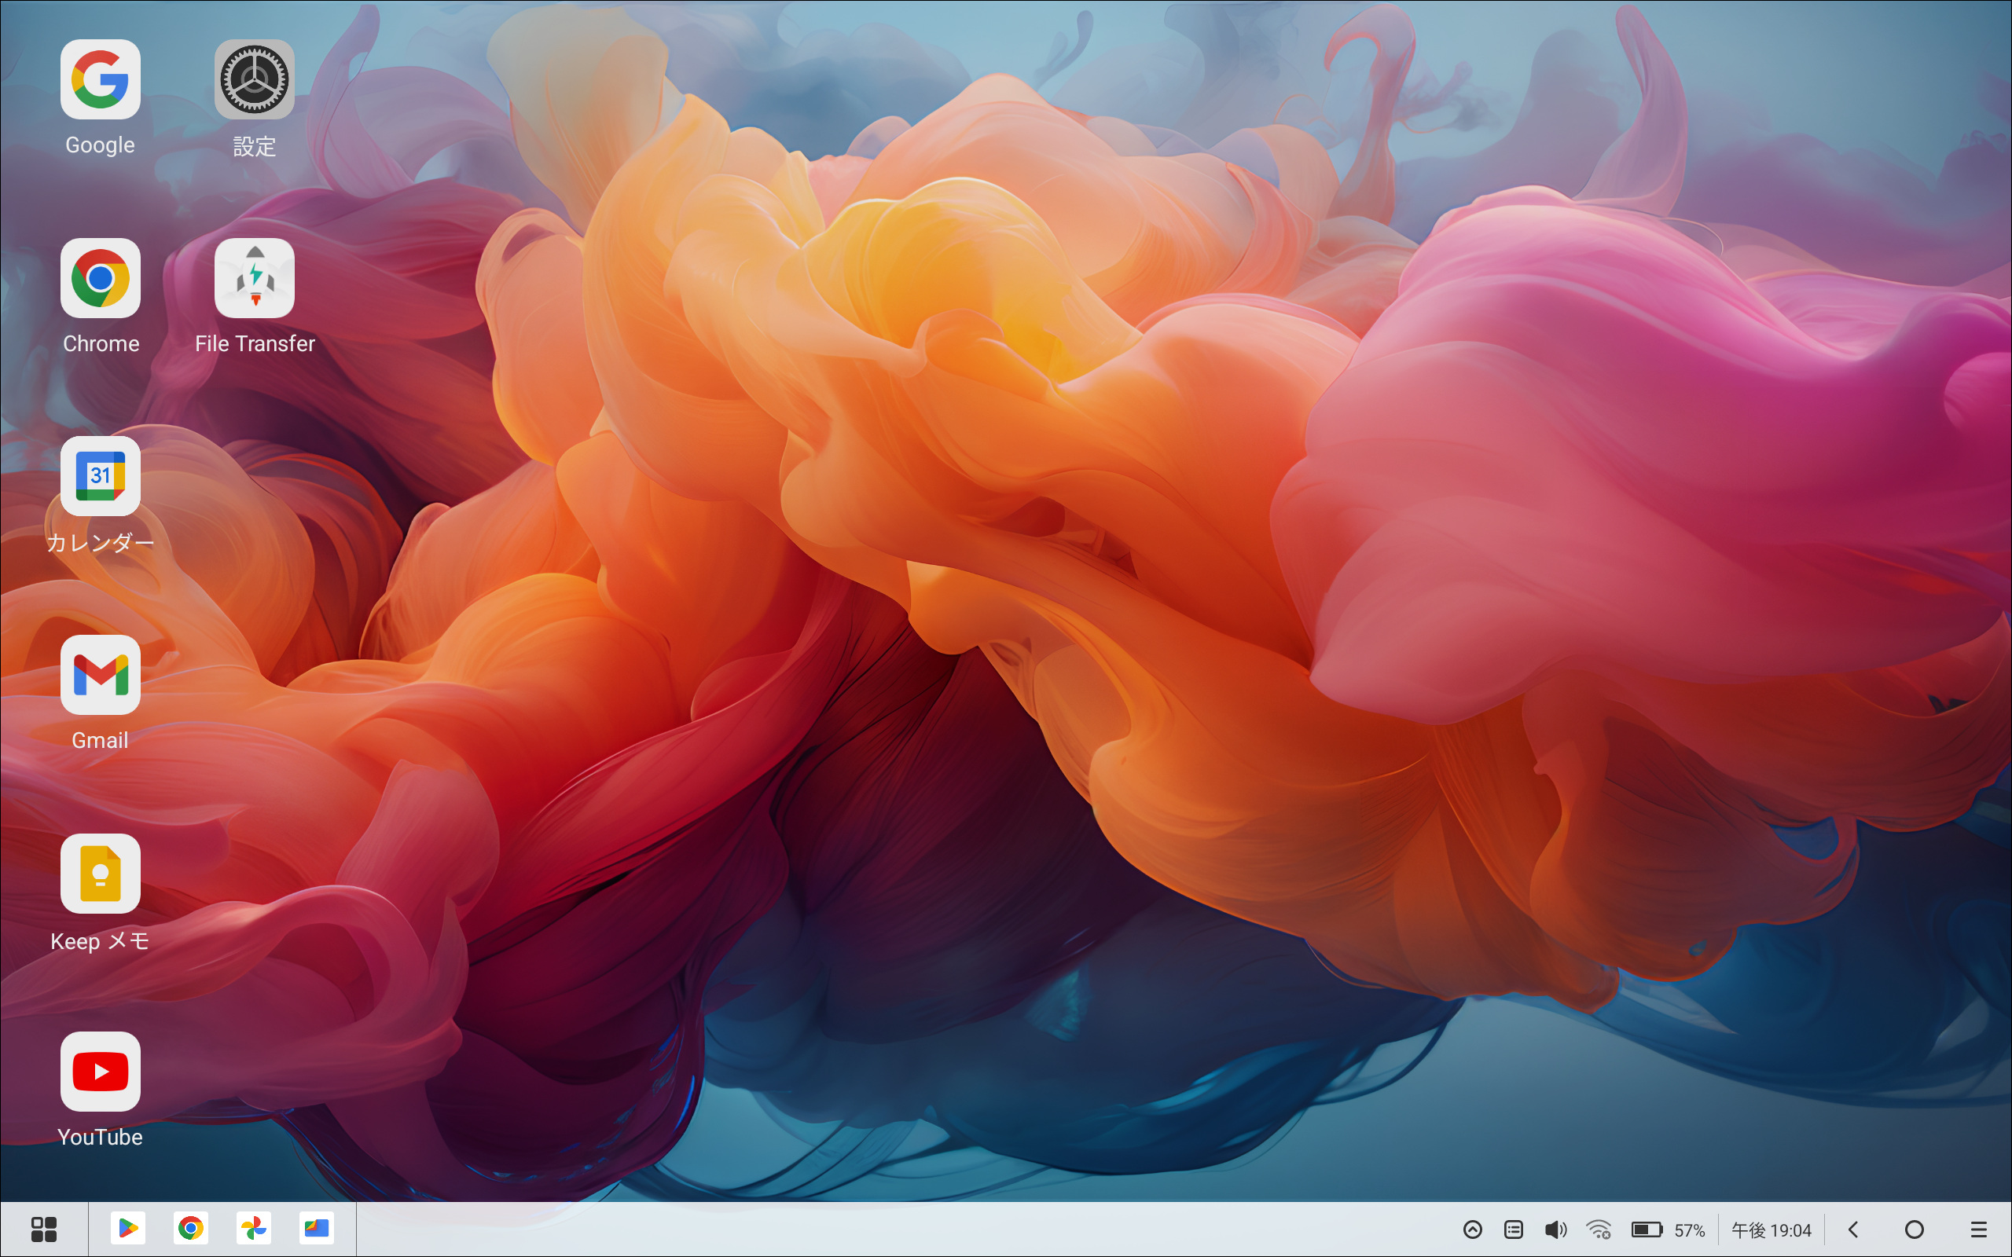Open File Transfer app
2012x1257 pixels.
(254, 278)
